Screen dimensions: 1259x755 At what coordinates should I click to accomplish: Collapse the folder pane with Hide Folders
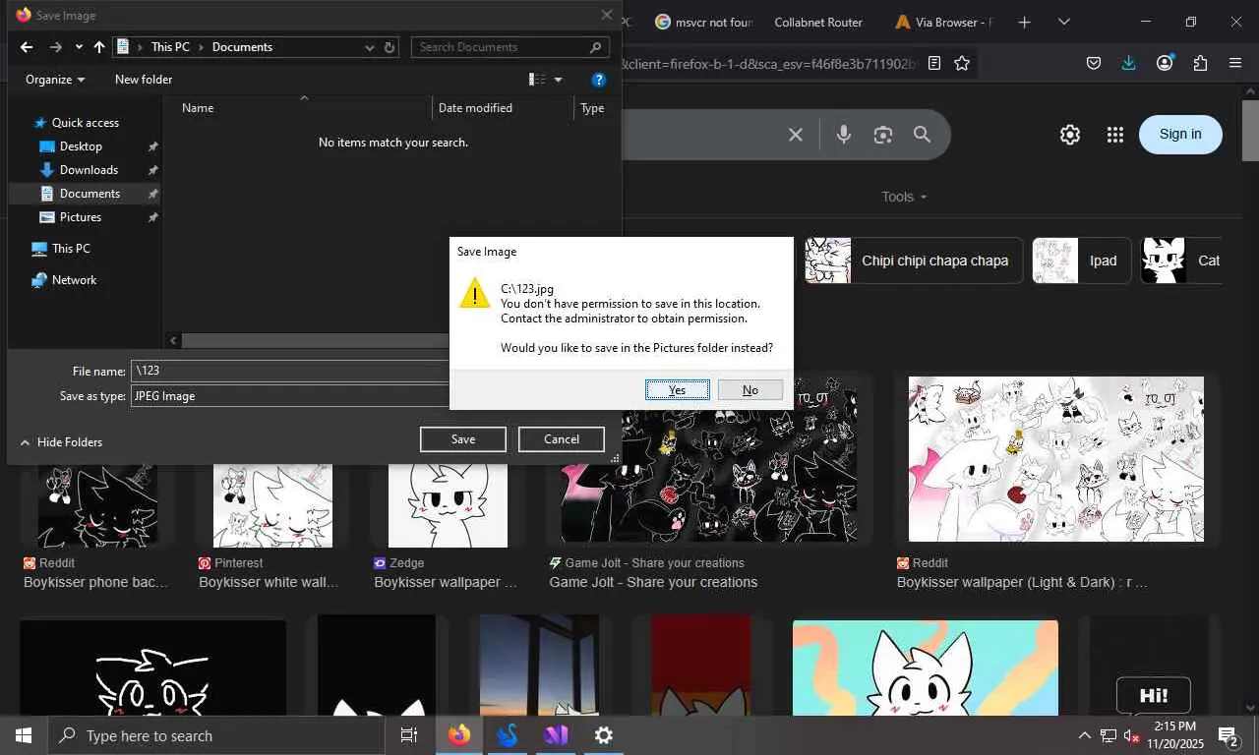point(61,442)
